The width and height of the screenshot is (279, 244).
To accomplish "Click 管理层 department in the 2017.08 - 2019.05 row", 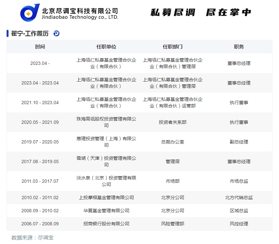I will point(173,161).
